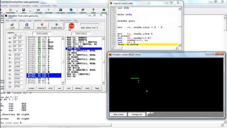227x128 pixels.
Task: Open the virtual drive menu
Action: [x=65, y=21]
